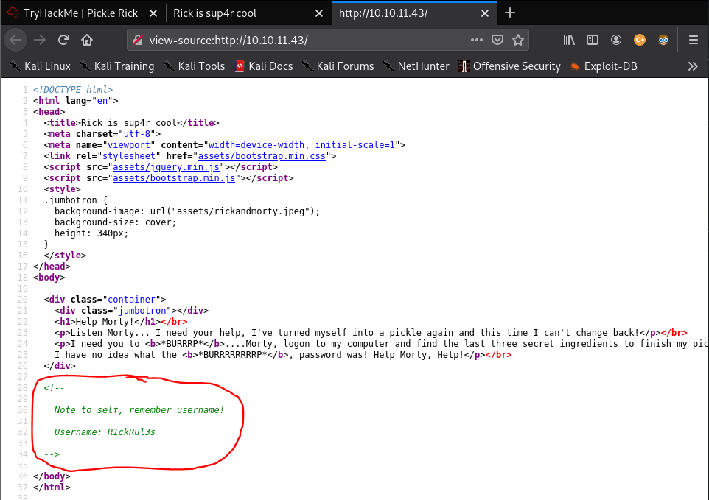Show the connection not secure info
This screenshot has width=709, height=500.
[x=138, y=41]
